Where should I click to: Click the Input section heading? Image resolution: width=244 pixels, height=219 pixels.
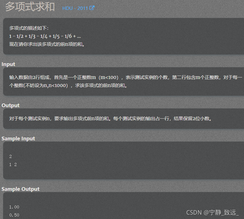pyautogui.click(x=8, y=64)
